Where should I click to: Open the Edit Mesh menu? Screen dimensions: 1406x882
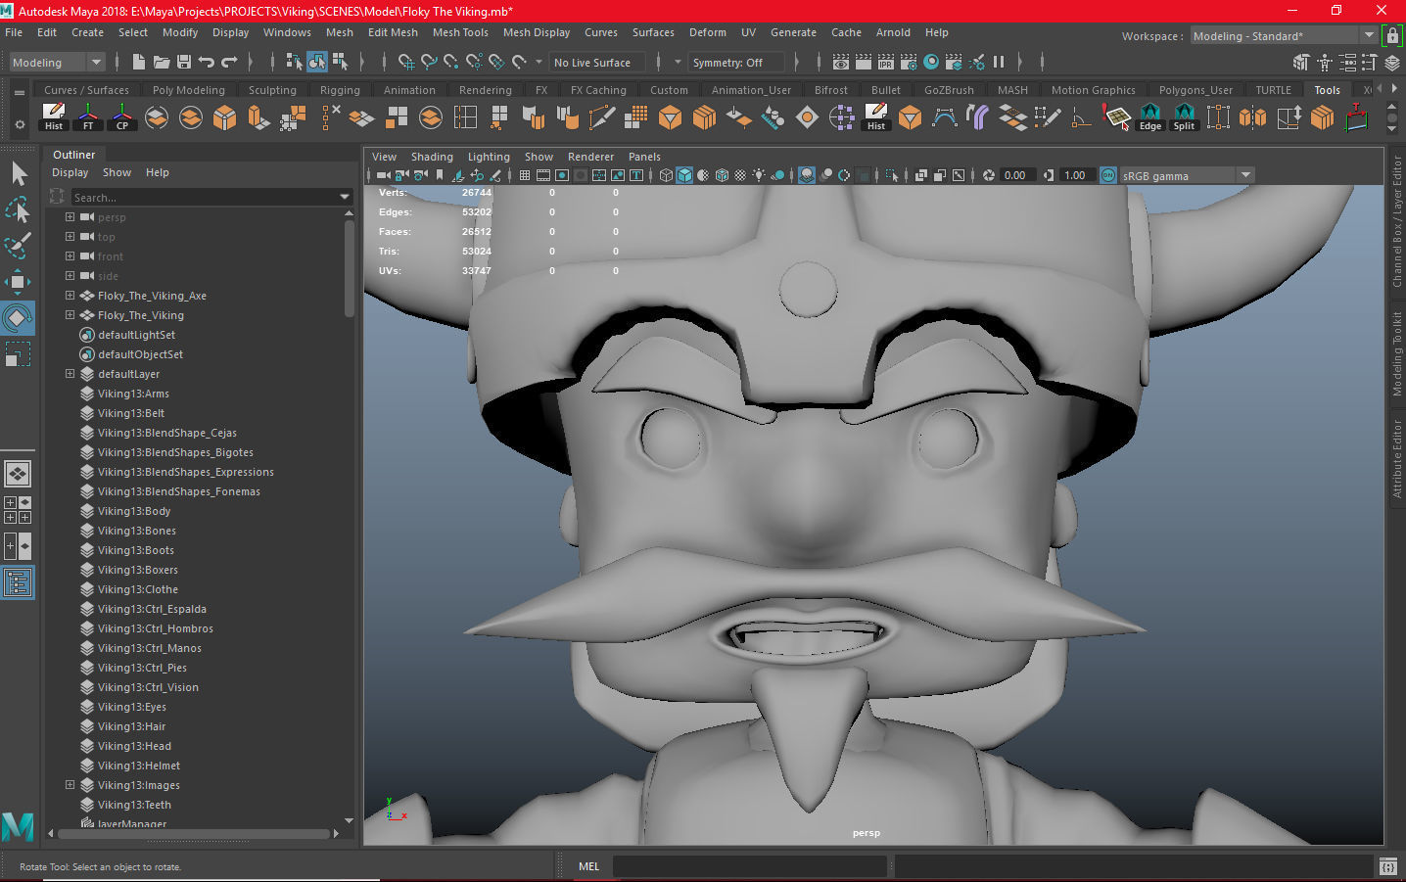click(x=393, y=32)
